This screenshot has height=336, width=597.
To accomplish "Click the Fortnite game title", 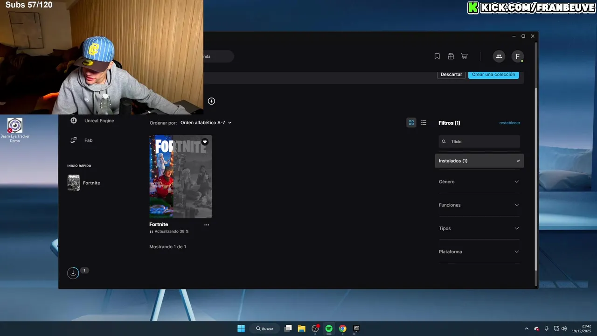I will click(x=159, y=224).
